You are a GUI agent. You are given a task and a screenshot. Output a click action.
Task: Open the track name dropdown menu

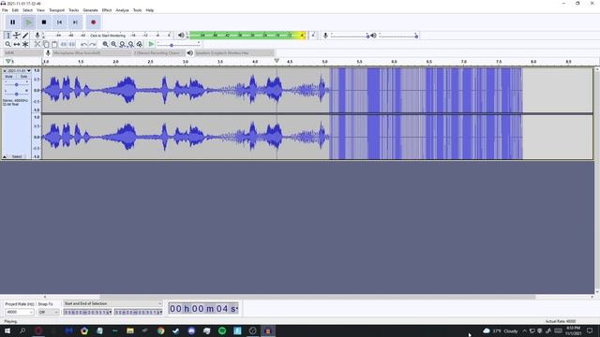(x=19, y=71)
